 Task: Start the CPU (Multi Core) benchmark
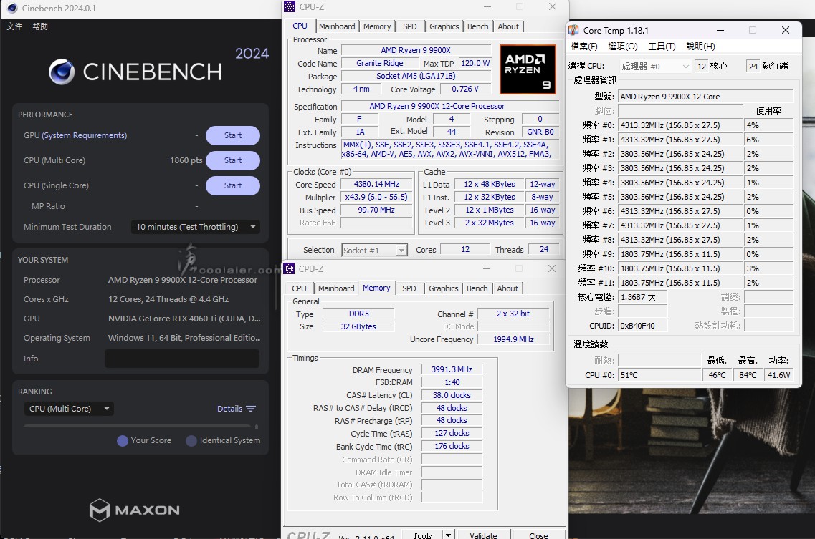click(x=233, y=160)
